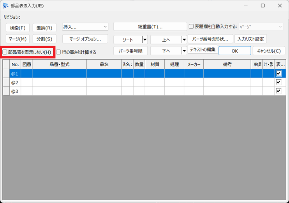Click the マージ(M) button
Viewport: 289px width, 203px height.
point(18,39)
